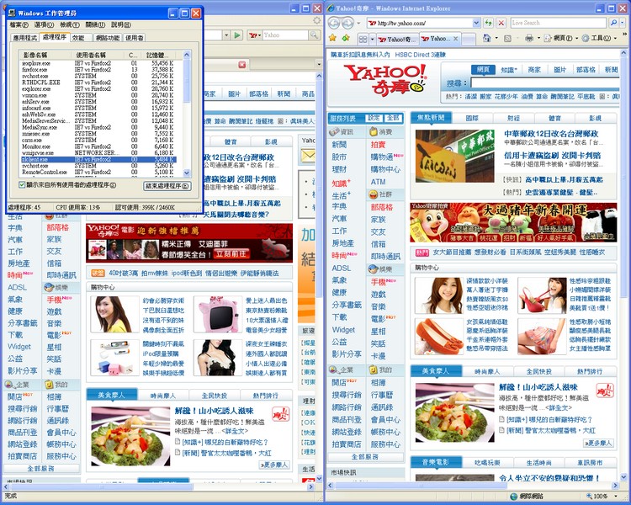Open Task Manager 檔案 menu
The height and width of the screenshot is (505, 631).
(19, 25)
